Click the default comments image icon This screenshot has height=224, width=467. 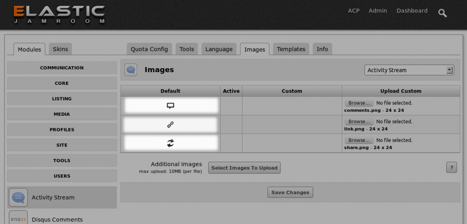coord(170,106)
